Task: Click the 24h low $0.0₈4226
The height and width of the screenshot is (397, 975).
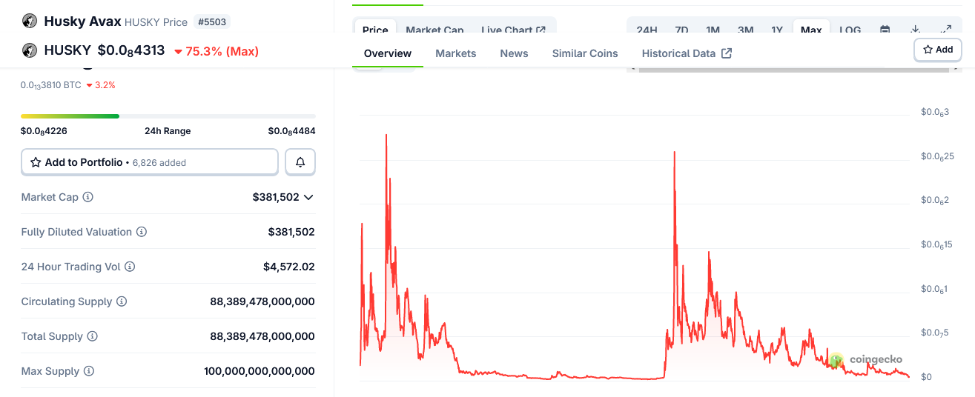Action: tap(44, 131)
